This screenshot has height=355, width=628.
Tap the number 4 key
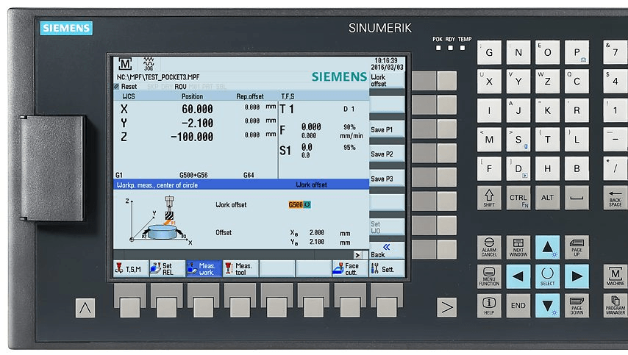[x=615, y=82]
